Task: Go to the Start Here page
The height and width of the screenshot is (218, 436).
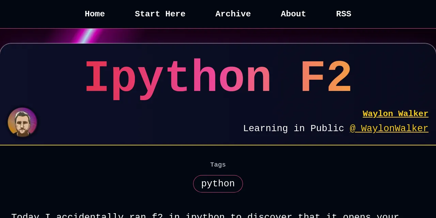Action: pyautogui.click(x=160, y=14)
